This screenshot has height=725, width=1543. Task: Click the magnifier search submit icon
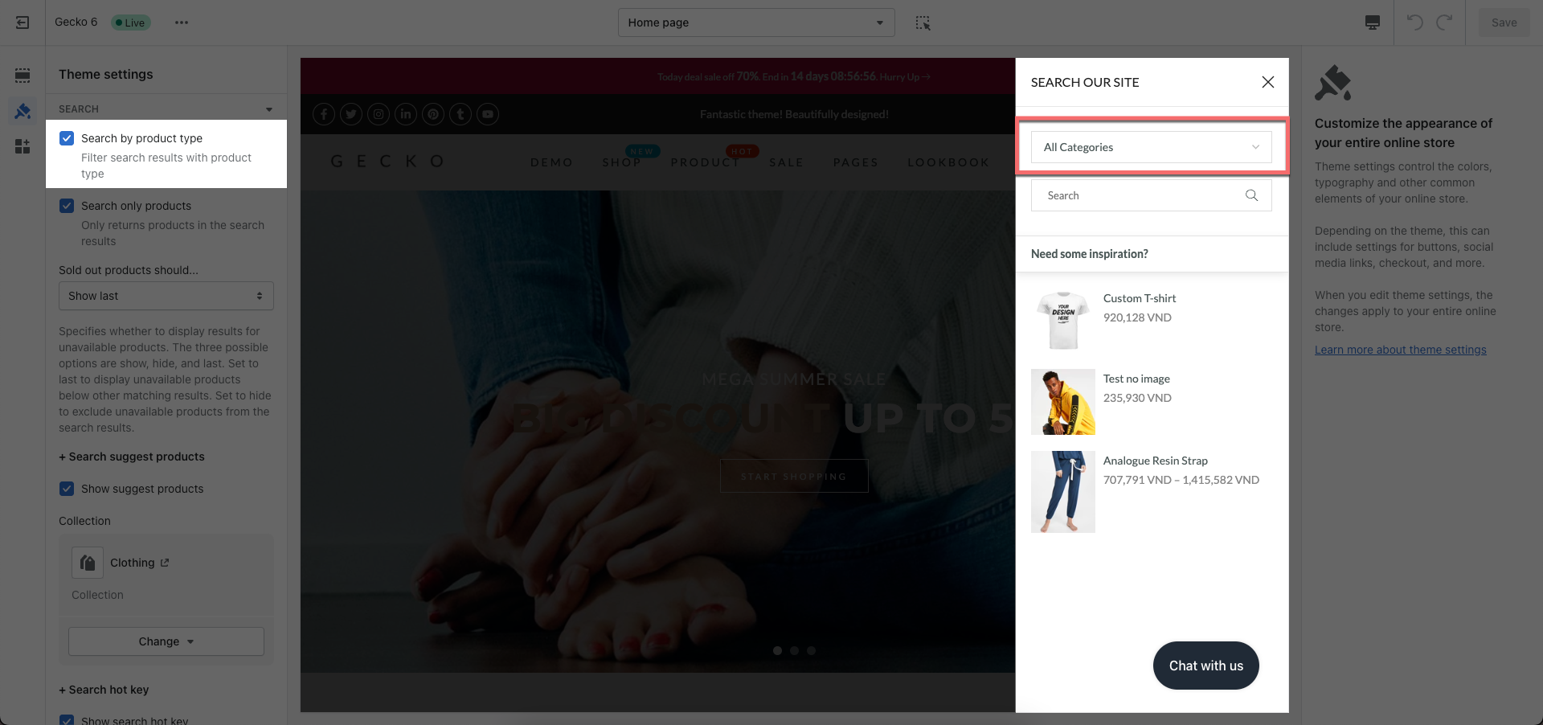pyautogui.click(x=1251, y=195)
